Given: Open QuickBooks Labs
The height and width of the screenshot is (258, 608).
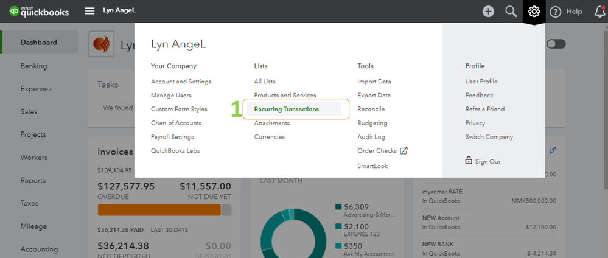Looking at the screenshot, I should 175,150.
